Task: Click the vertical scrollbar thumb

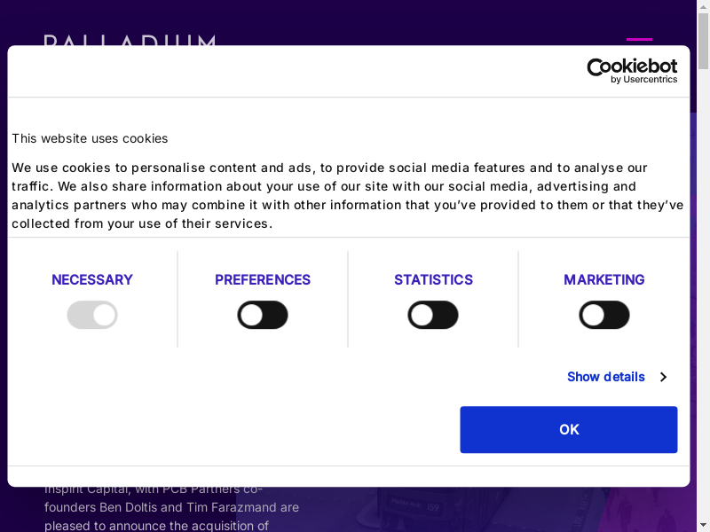Action: point(703,40)
